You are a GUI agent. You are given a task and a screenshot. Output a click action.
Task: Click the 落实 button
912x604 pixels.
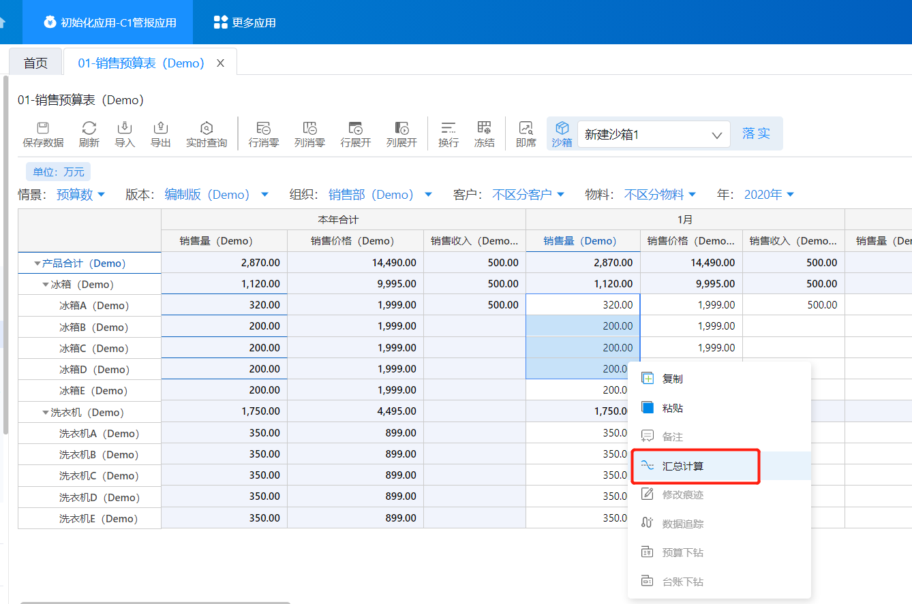756,133
